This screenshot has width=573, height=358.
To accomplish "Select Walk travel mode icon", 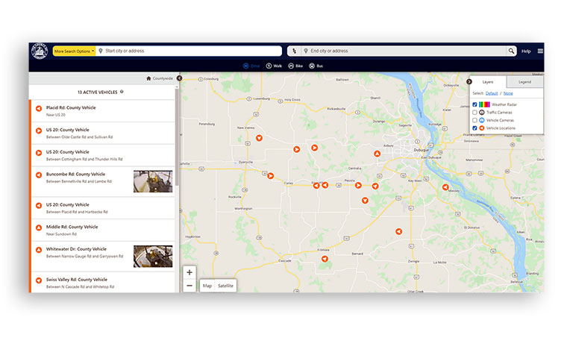I will [x=269, y=66].
